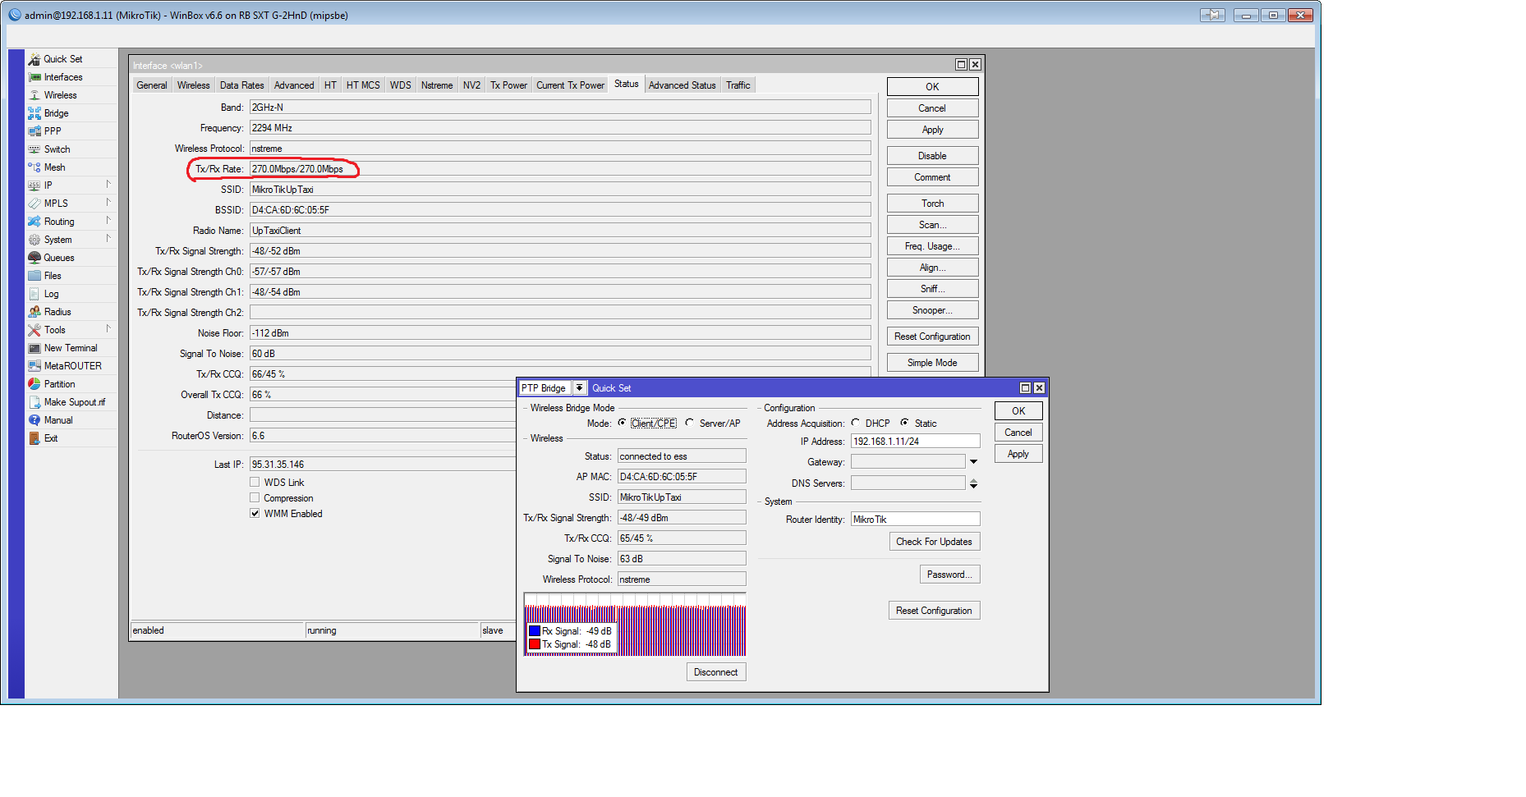The height and width of the screenshot is (797, 1526).
Task: Click Disable in the Interface window
Action: click(x=932, y=156)
